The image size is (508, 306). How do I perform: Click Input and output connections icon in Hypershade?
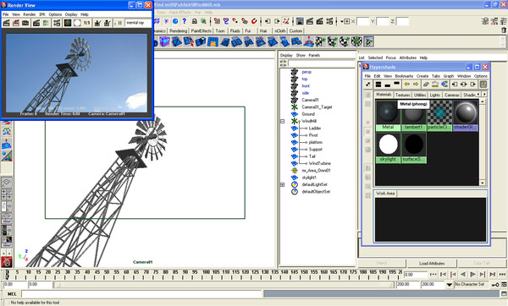click(464, 85)
